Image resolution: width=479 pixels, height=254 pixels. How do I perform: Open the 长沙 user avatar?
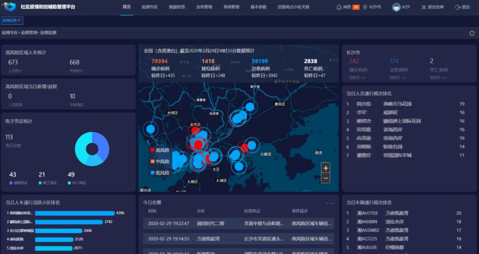coord(396,7)
